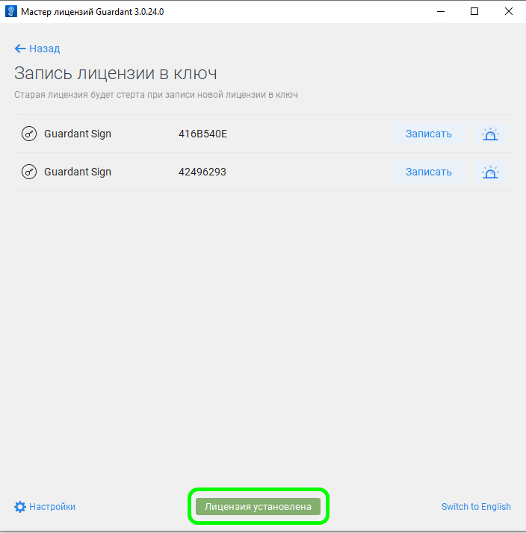Blink the indicator of key 42496293
Image resolution: width=526 pixels, height=533 pixels.
tap(490, 172)
